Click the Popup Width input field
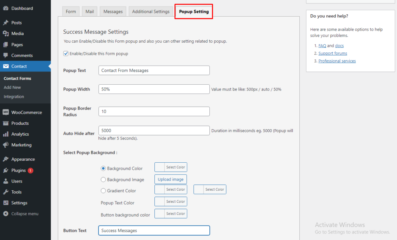397x240 pixels. coord(154,89)
